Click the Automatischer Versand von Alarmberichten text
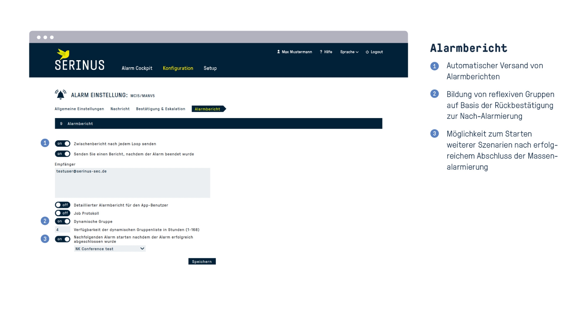This screenshot has width=564, height=317. click(495, 71)
